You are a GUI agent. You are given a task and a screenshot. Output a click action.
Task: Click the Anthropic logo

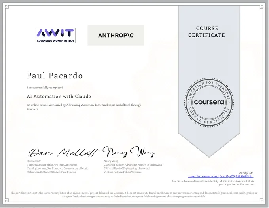pyautogui.click(x=116, y=35)
